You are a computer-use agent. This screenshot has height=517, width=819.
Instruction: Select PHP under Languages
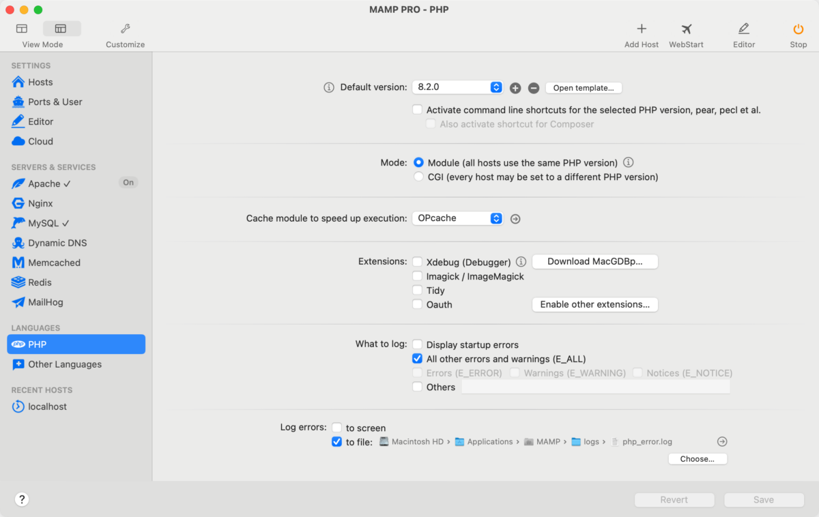tap(76, 344)
